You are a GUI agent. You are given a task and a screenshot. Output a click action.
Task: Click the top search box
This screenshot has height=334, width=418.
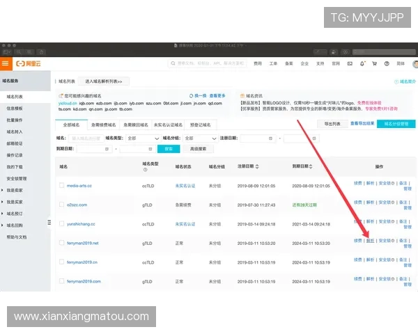pyautogui.click(x=208, y=63)
